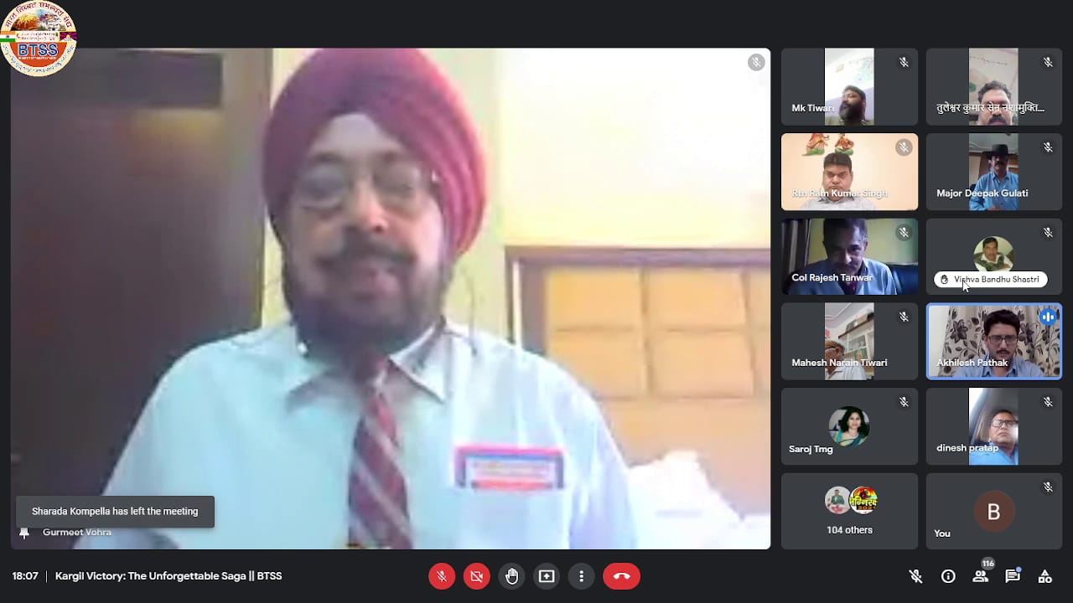Image resolution: width=1073 pixels, height=603 pixels.
Task: Show the participants panel with 116 people
Action: pos(981,575)
